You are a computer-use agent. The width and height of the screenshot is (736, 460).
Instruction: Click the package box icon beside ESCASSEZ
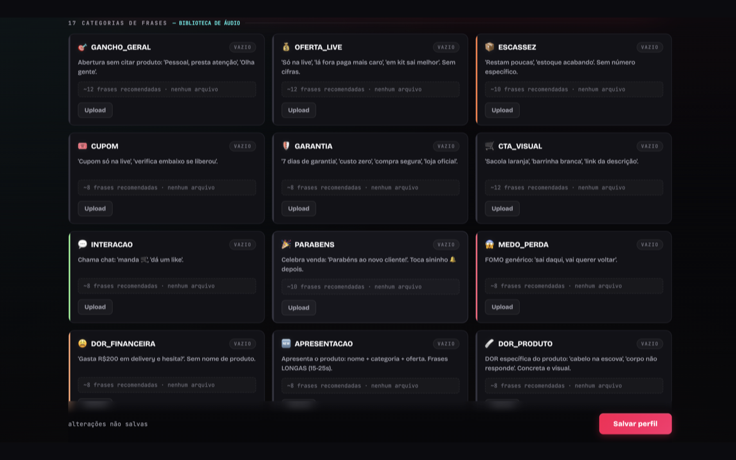point(489,47)
